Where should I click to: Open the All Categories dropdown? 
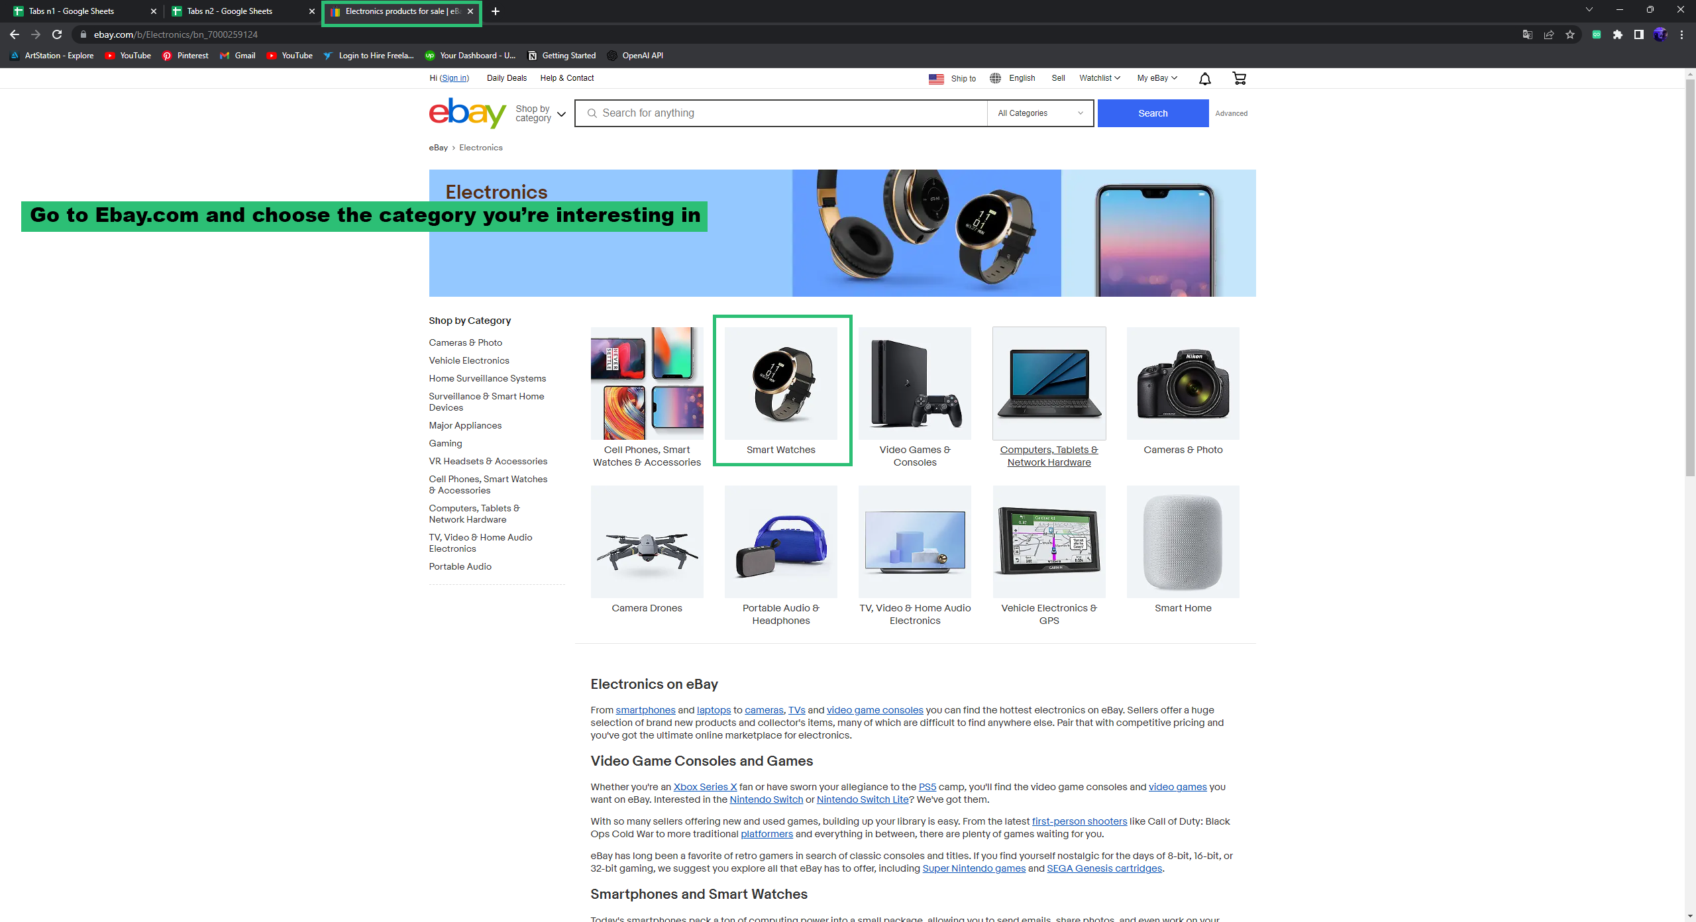click(1040, 113)
